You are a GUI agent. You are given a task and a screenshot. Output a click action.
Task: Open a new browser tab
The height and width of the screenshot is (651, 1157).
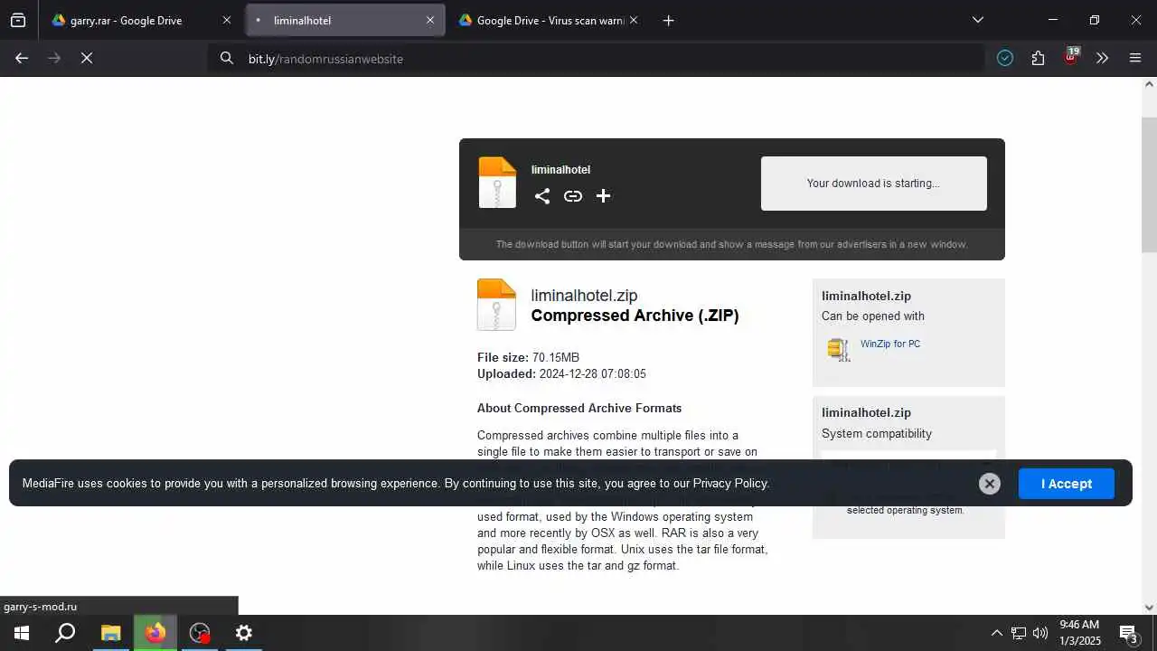pyautogui.click(x=668, y=20)
